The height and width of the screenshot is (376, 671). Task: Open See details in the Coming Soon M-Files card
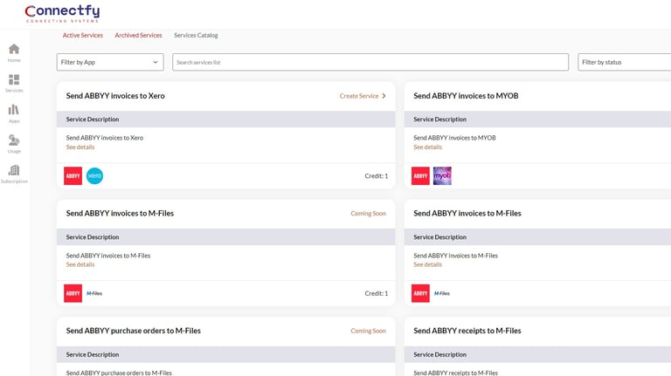coord(80,264)
